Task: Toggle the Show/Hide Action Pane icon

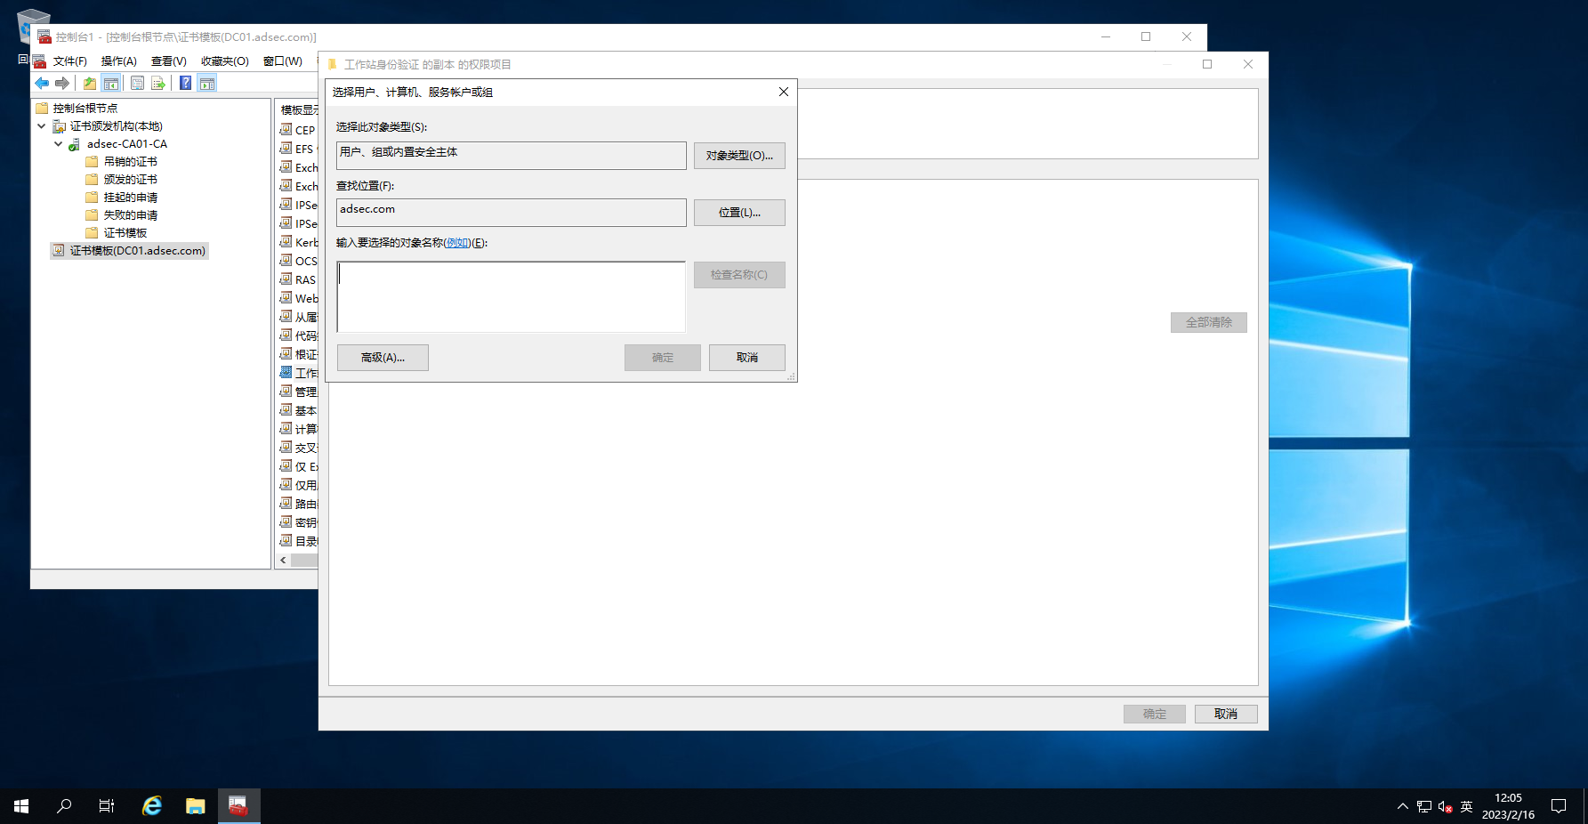Action: point(207,84)
